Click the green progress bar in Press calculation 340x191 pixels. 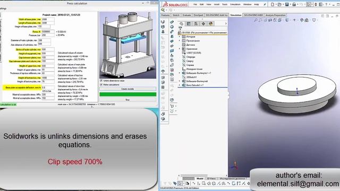point(127,94)
